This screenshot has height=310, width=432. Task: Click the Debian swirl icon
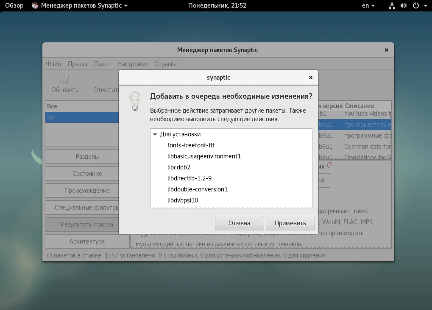tap(330, 165)
